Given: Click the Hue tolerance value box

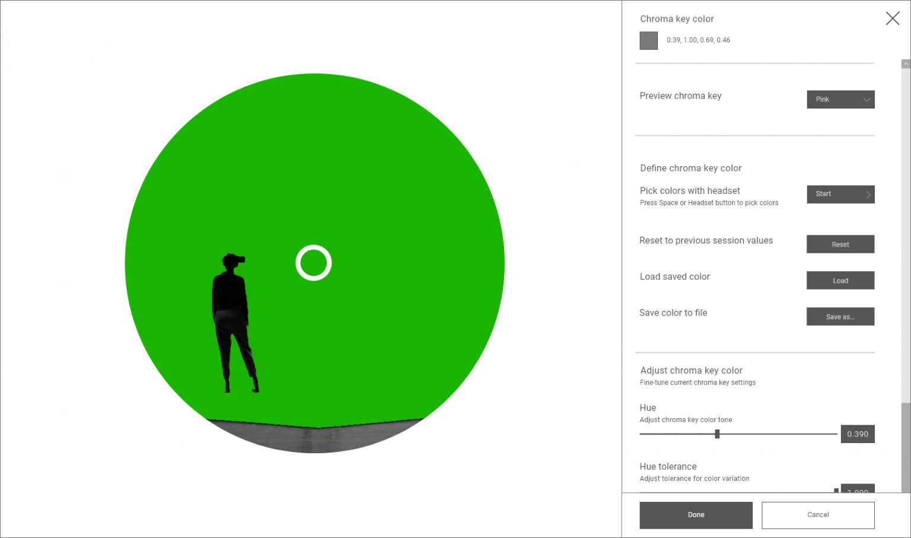Looking at the screenshot, I should (x=857, y=489).
